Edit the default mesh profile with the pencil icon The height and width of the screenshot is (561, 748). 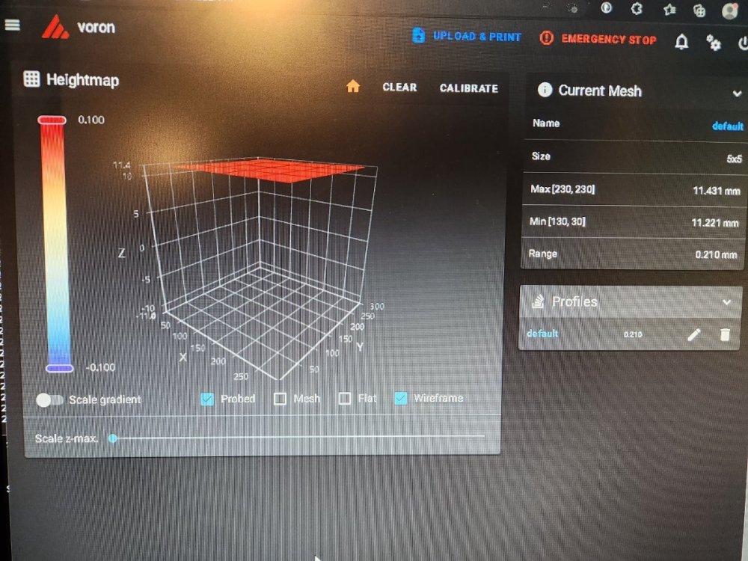[694, 334]
